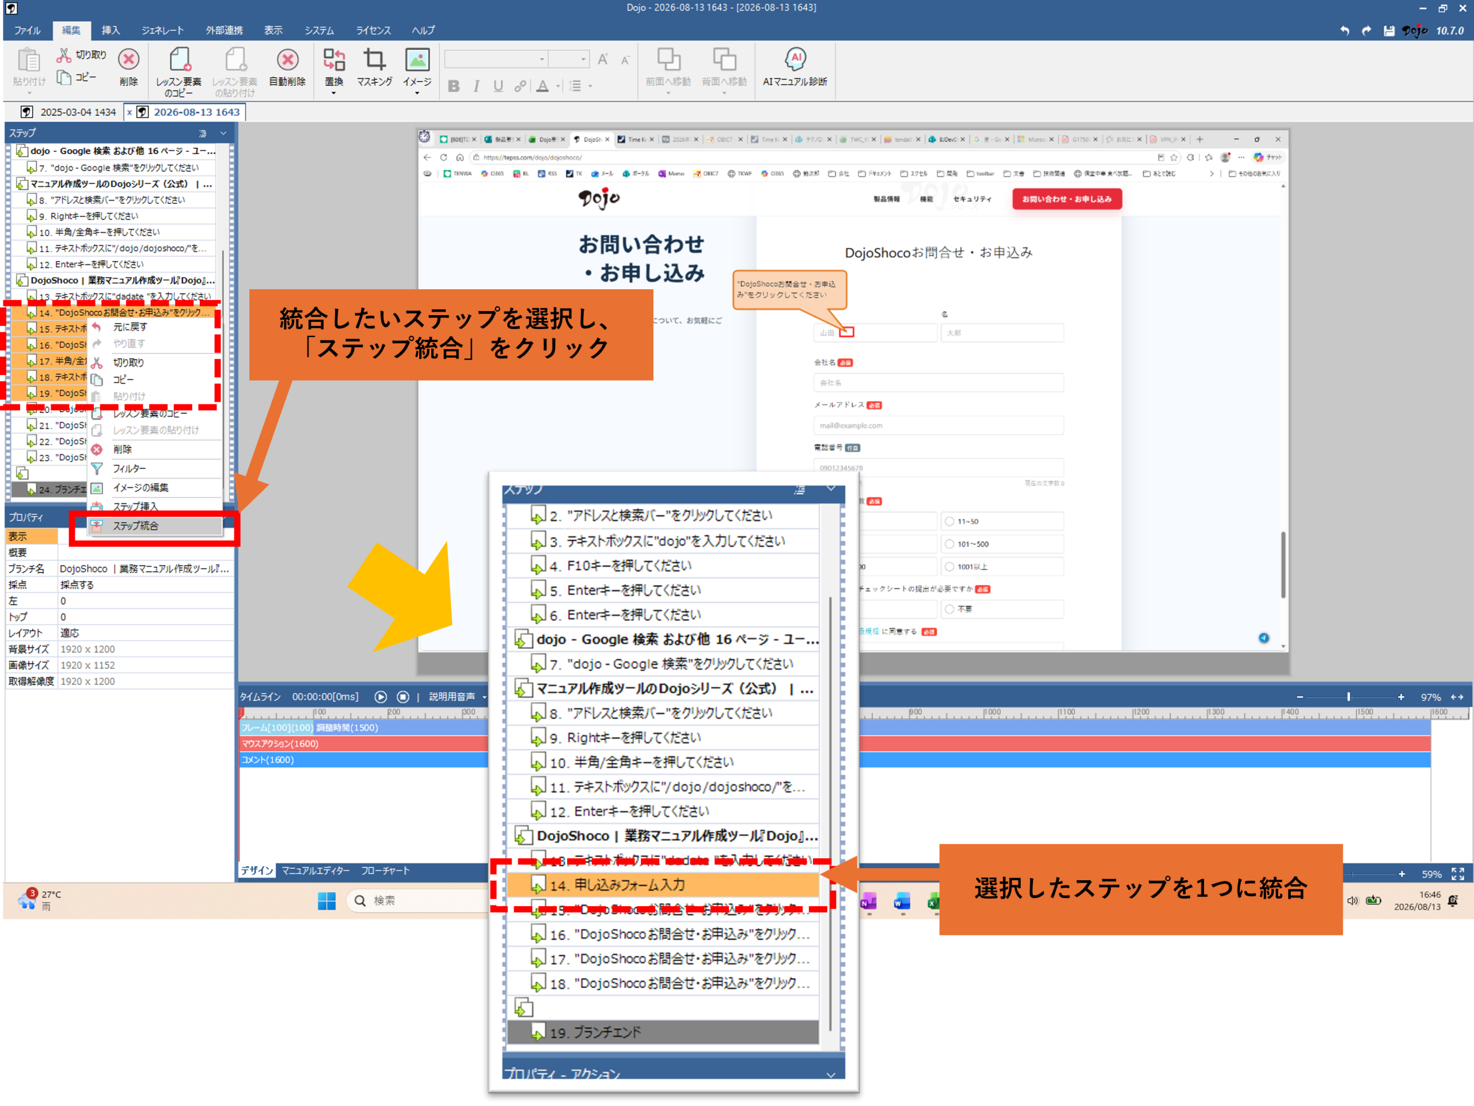The image size is (1474, 1106).
Task: Click レッスン要素のコピー ribbon icon
Action: point(179,59)
